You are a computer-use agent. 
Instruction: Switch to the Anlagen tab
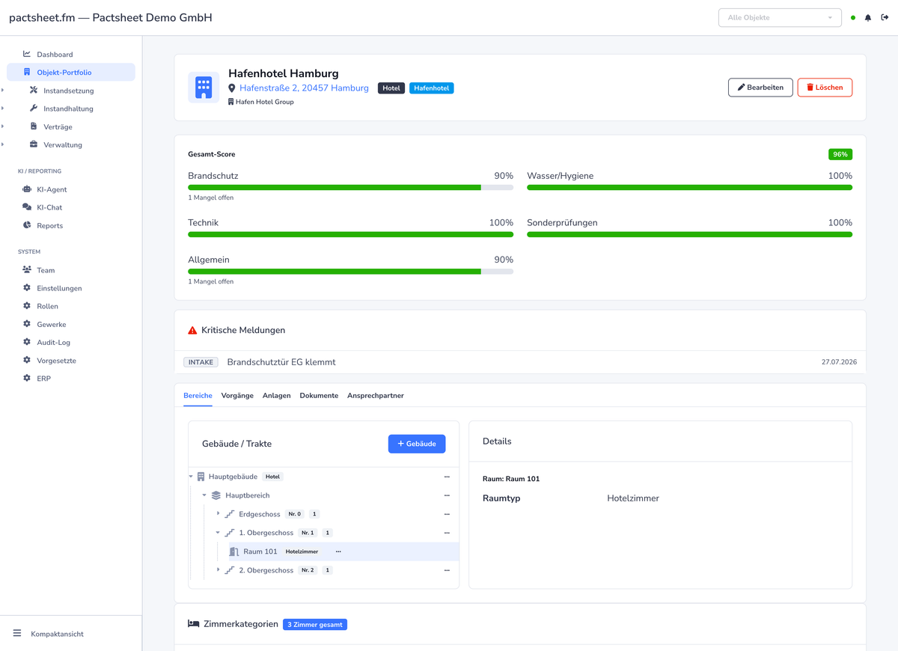click(x=276, y=395)
